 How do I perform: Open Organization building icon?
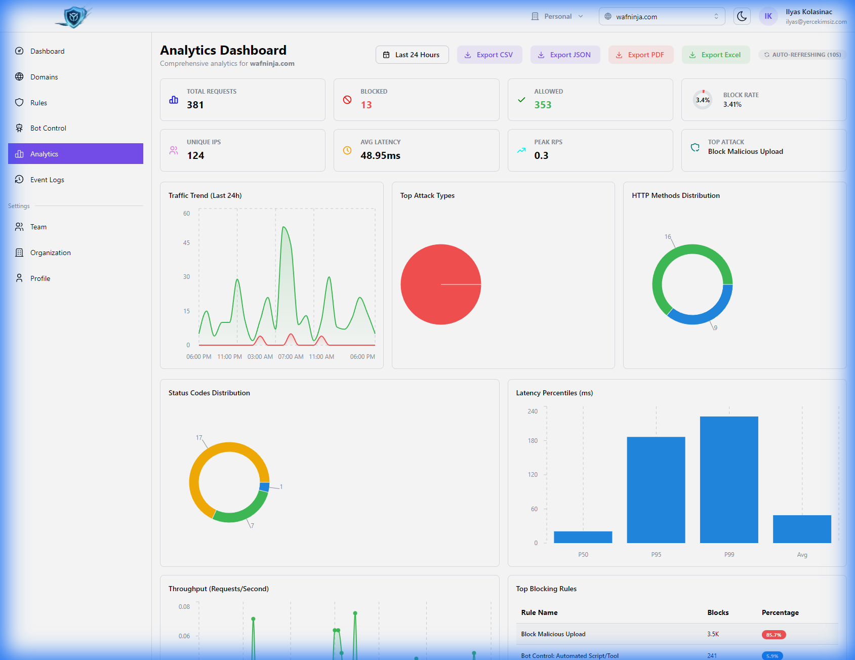coord(19,253)
